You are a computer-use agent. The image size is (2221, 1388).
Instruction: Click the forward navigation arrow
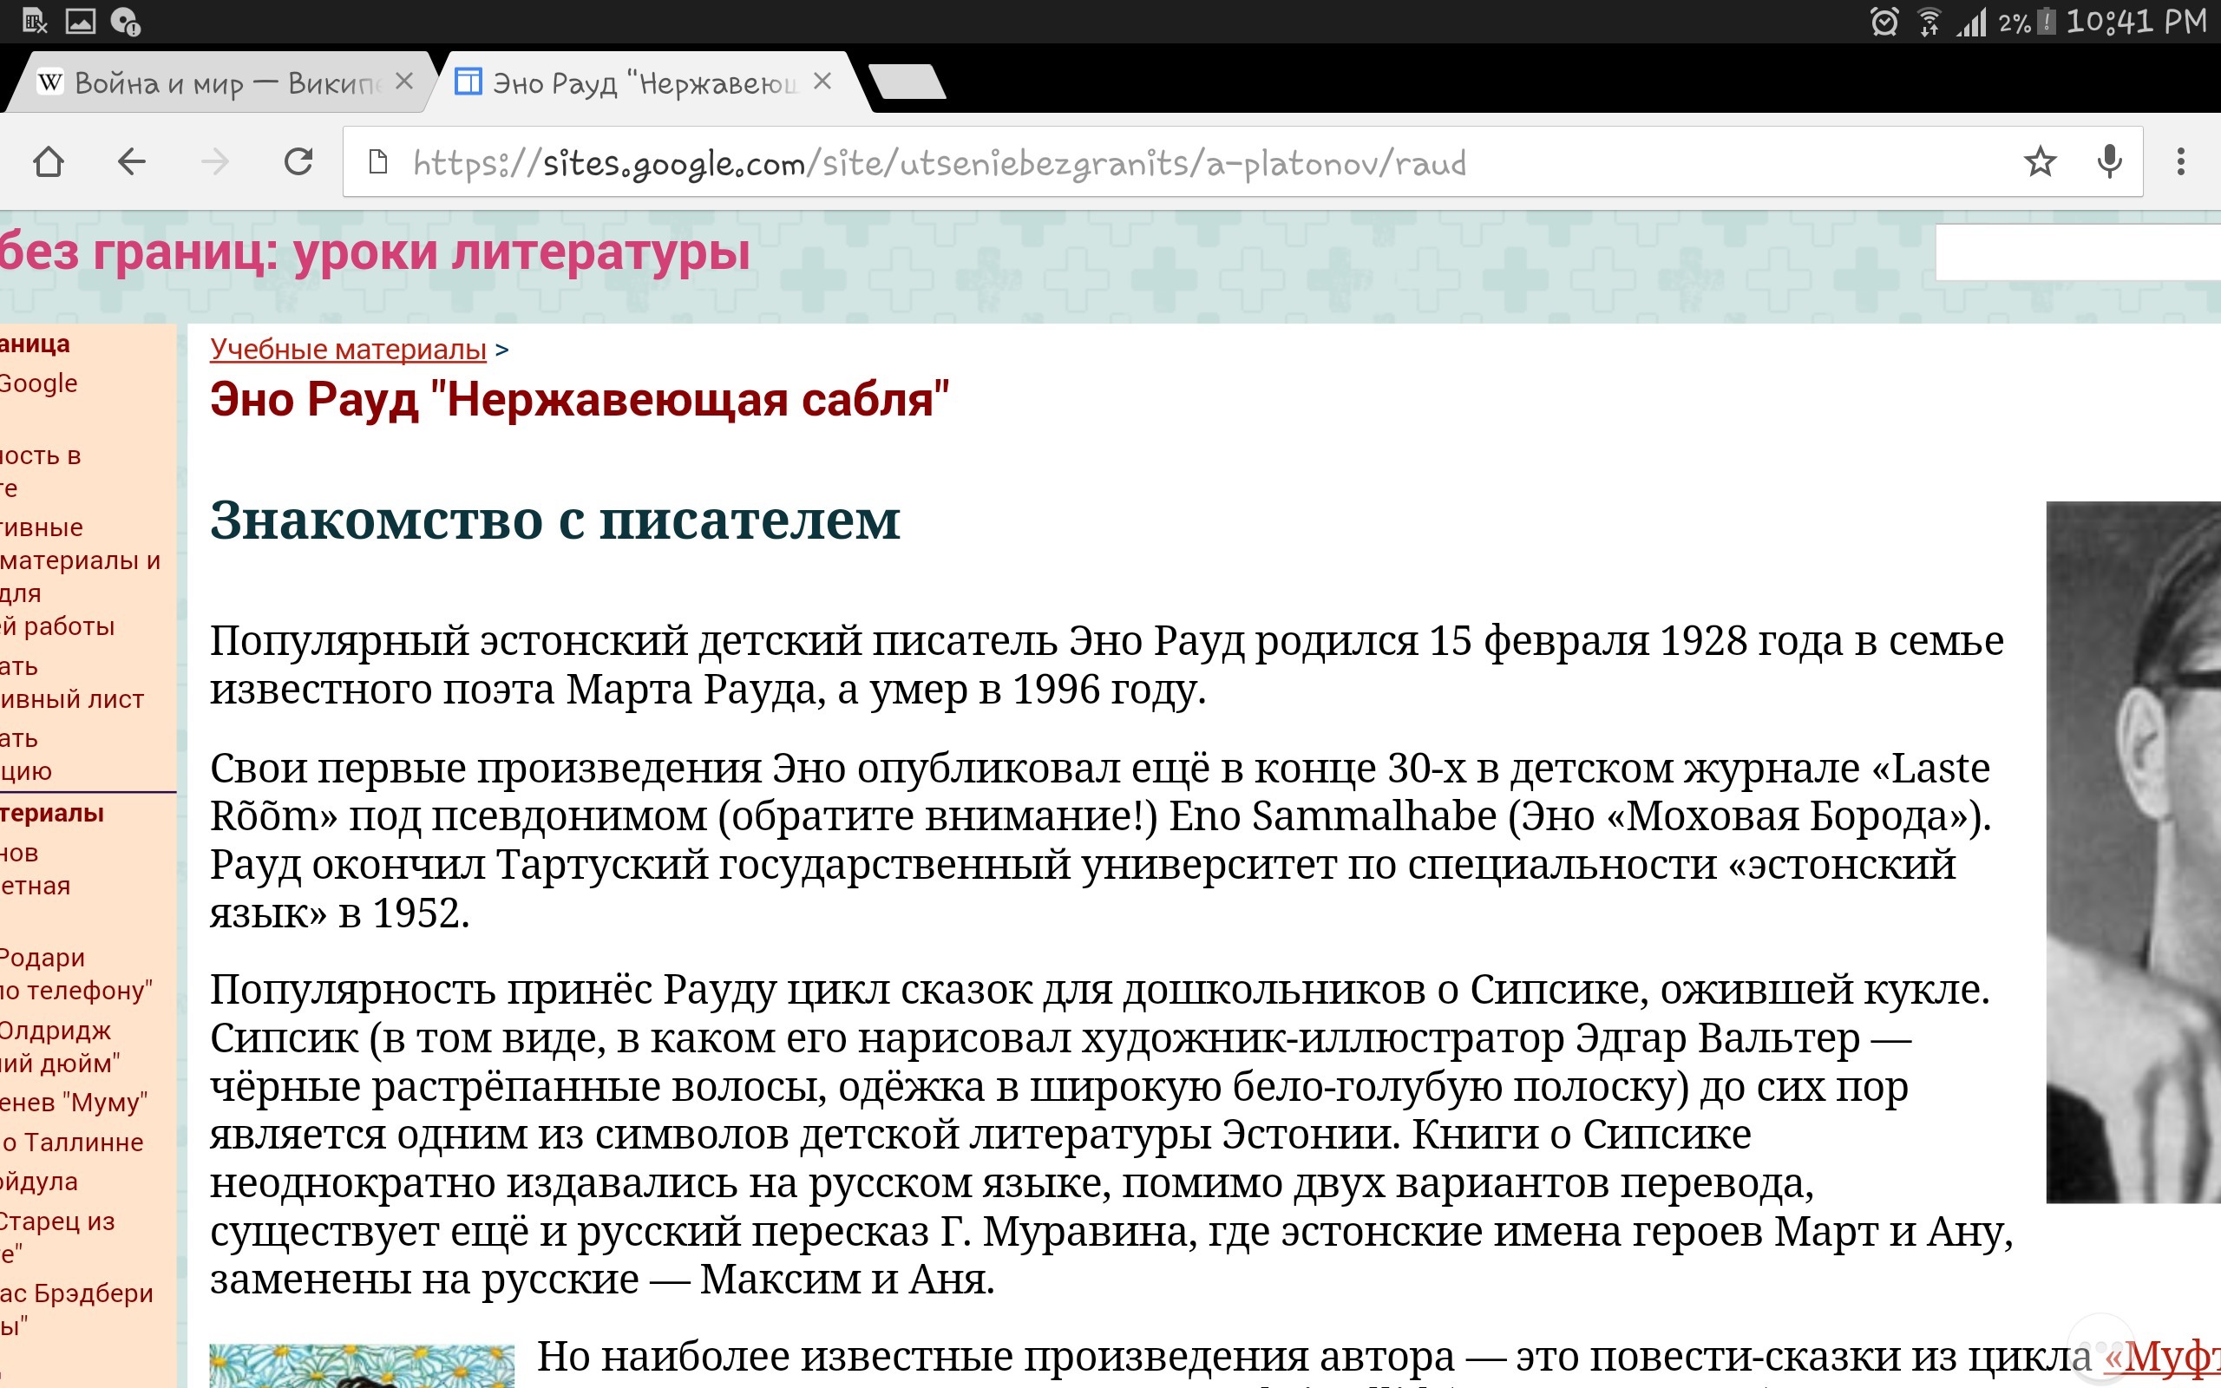[215, 162]
